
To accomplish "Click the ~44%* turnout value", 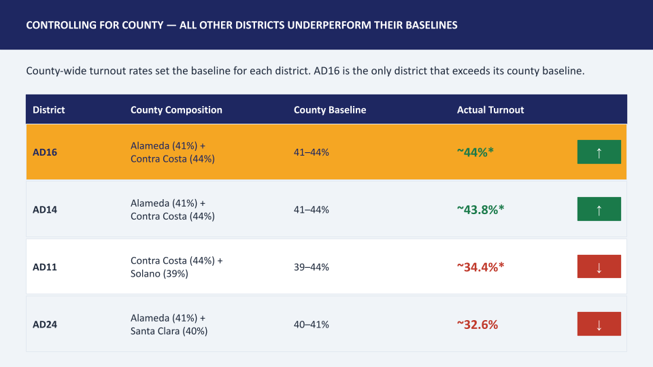I will tap(475, 152).
